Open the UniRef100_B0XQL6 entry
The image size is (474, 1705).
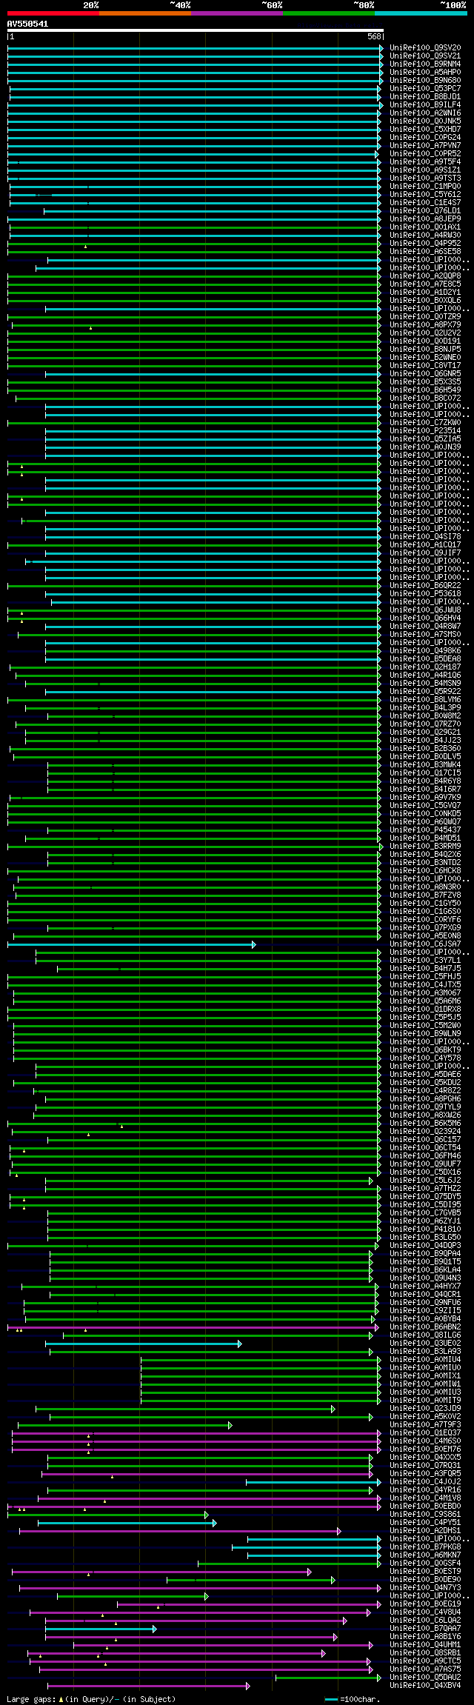pos(425,300)
